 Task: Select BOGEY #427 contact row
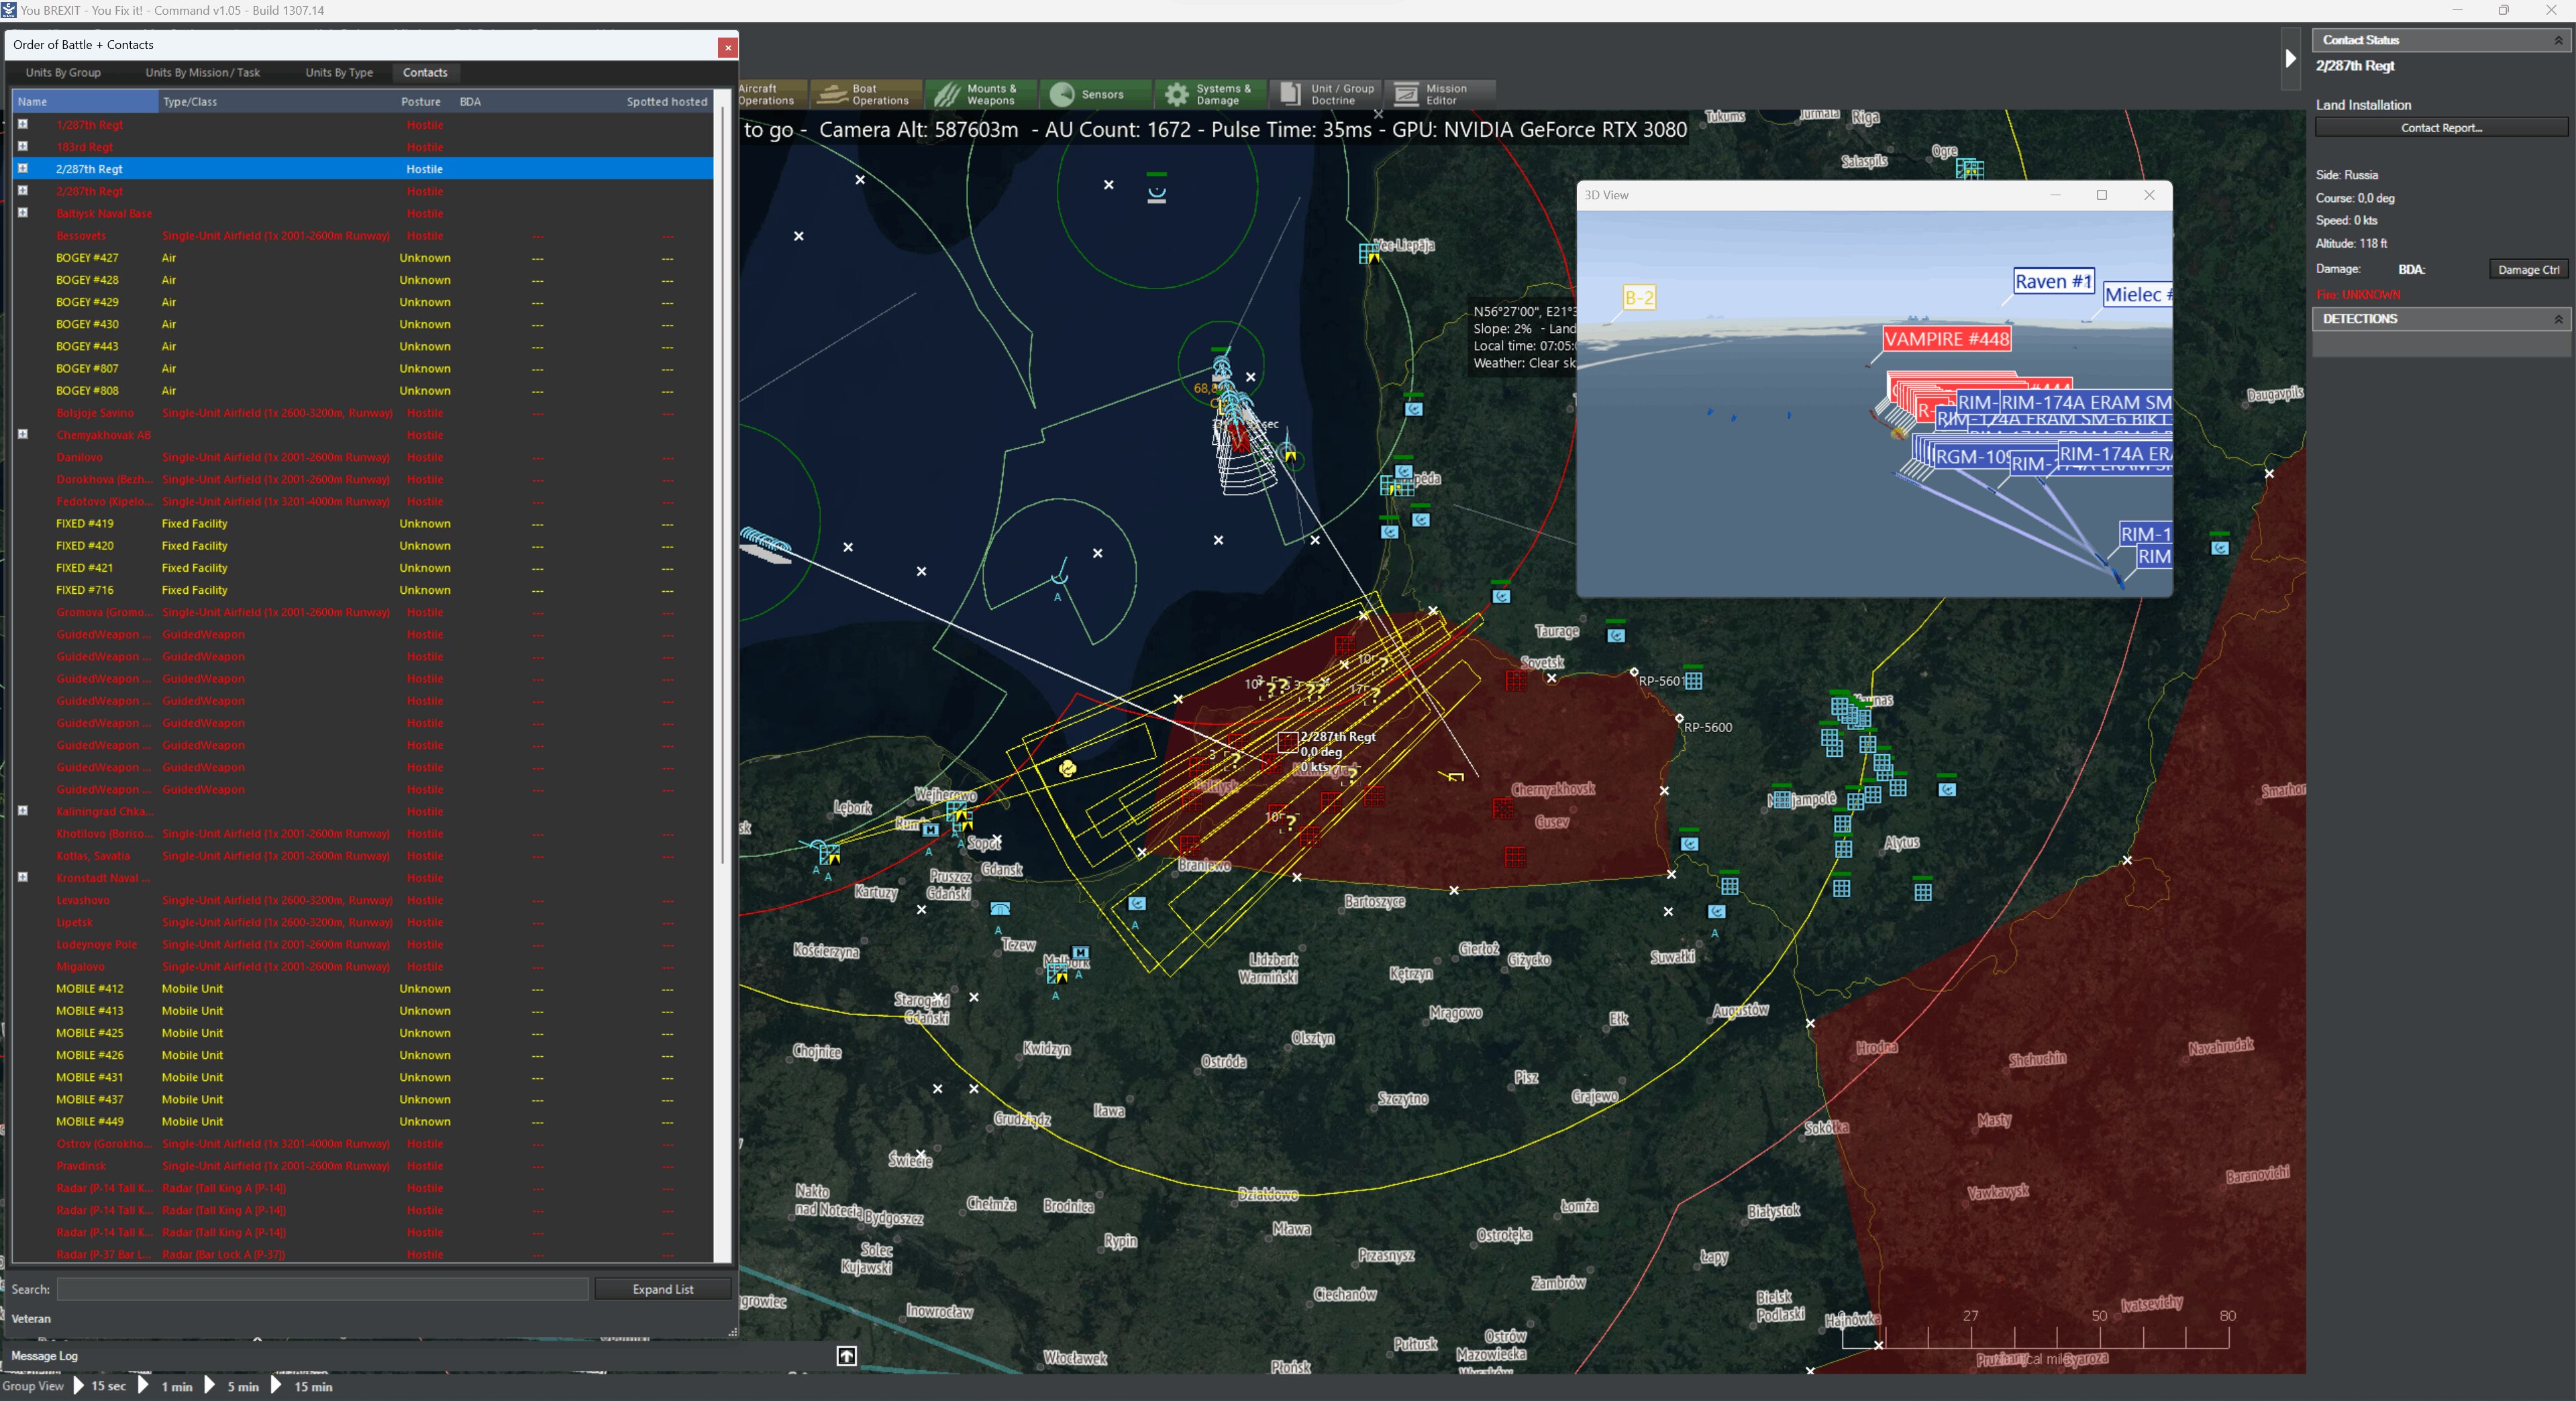pos(87,258)
